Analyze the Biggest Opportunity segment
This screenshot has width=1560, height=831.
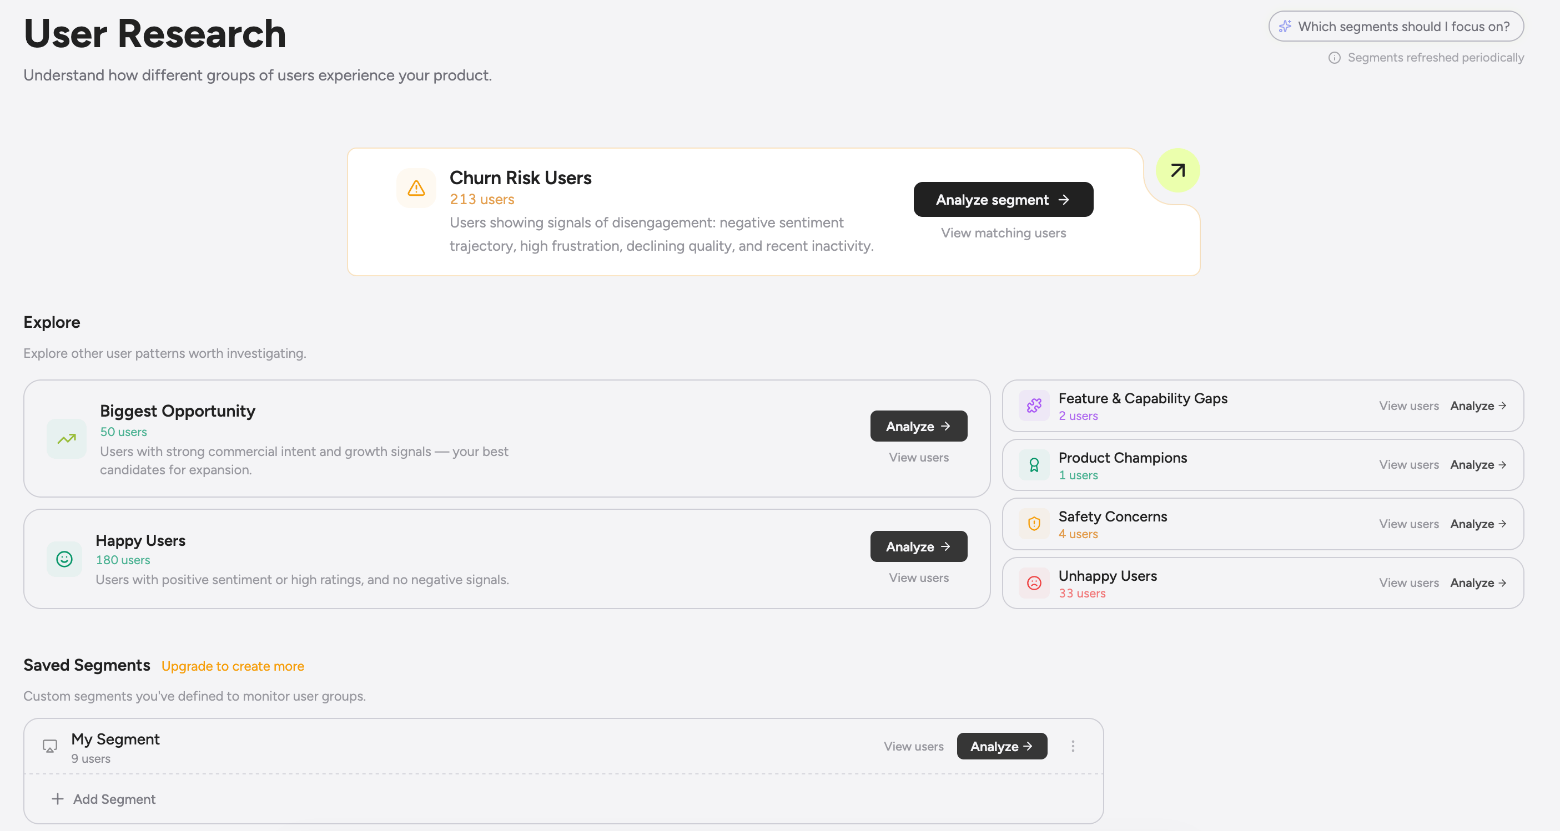[918, 426]
